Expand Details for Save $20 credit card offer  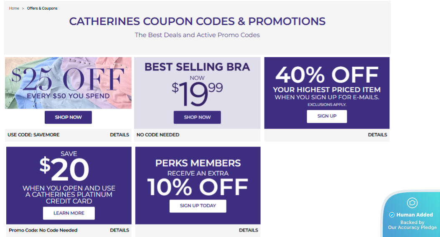(x=120, y=230)
